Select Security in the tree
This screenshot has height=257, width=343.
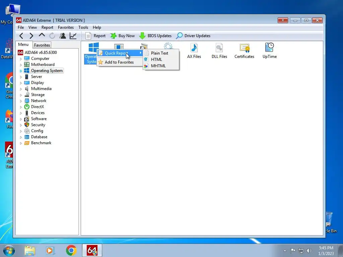(x=38, y=125)
